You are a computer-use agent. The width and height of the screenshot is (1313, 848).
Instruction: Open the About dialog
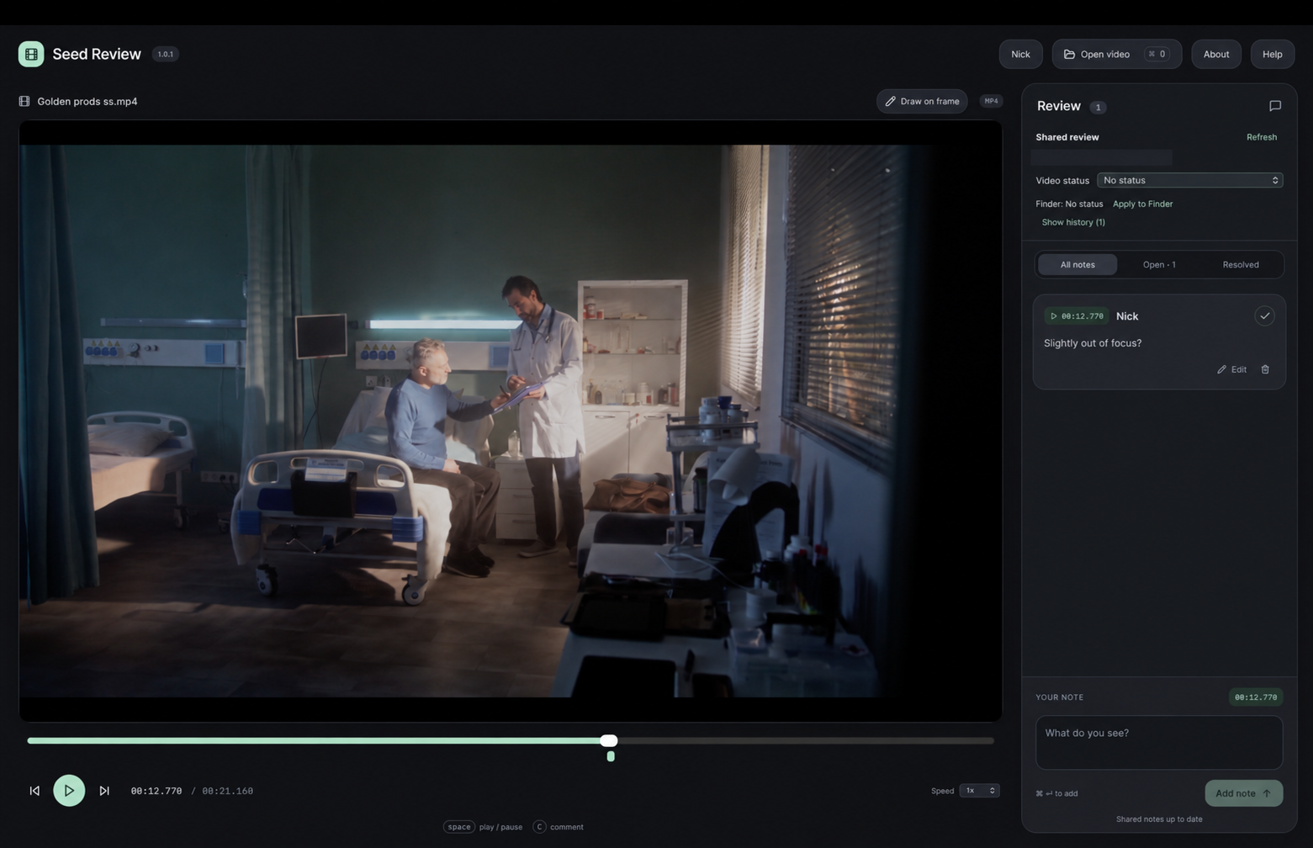[1216, 54]
